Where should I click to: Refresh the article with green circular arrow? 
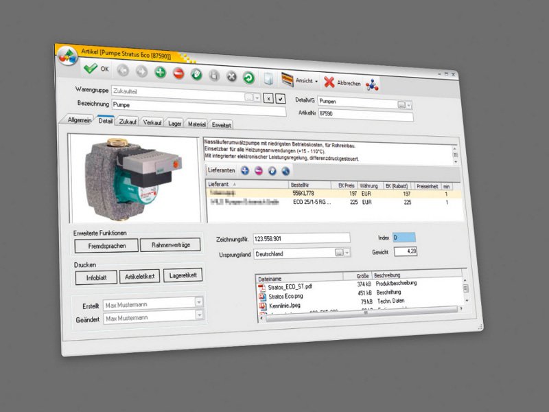(x=248, y=78)
